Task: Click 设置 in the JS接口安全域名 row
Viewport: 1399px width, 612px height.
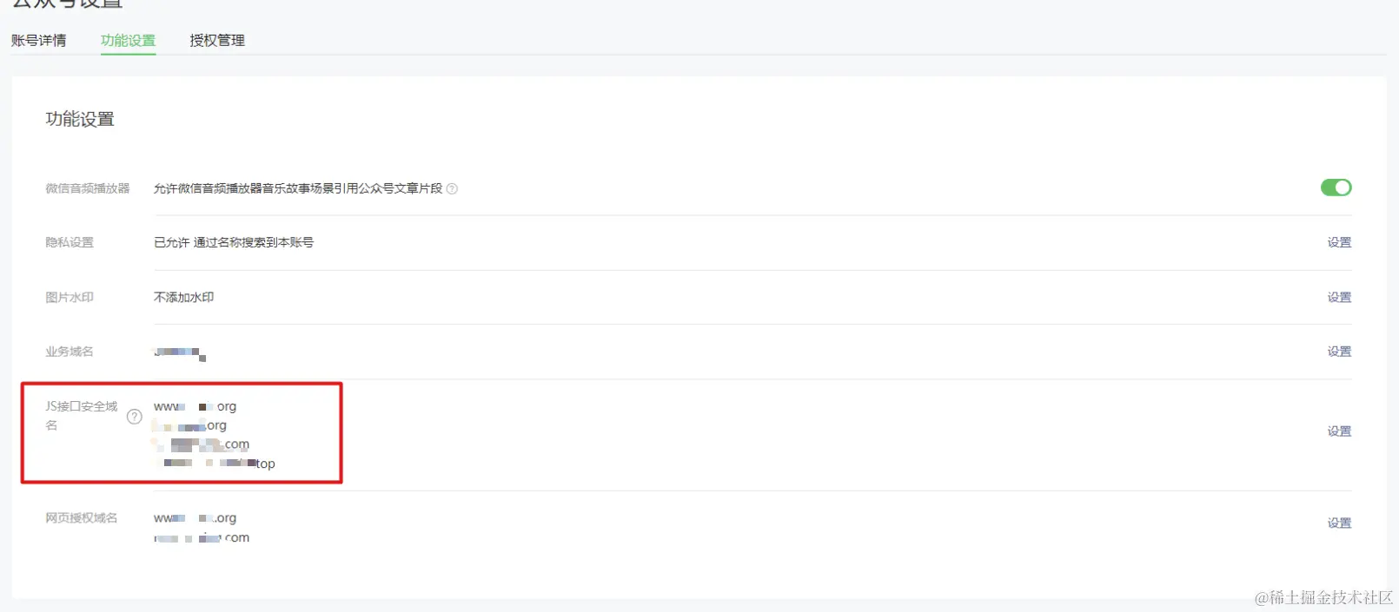Action: coord(1339,431)
